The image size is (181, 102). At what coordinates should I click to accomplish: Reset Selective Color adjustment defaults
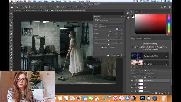click(x=115, y=55)
